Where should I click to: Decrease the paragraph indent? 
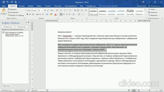coord(75,10)
